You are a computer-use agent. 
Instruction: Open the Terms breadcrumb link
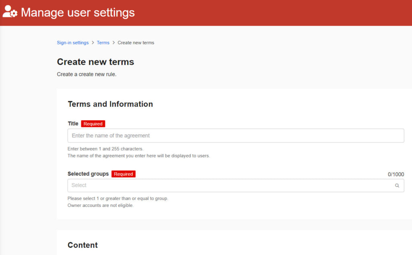pyautogui.click(x=103, y=43)
